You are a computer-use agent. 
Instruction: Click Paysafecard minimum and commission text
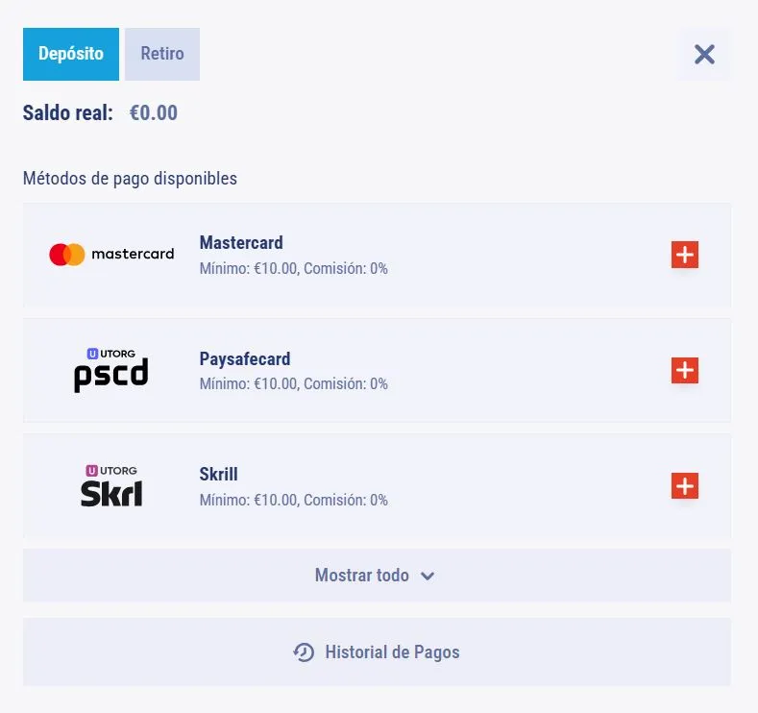(293, 383)
